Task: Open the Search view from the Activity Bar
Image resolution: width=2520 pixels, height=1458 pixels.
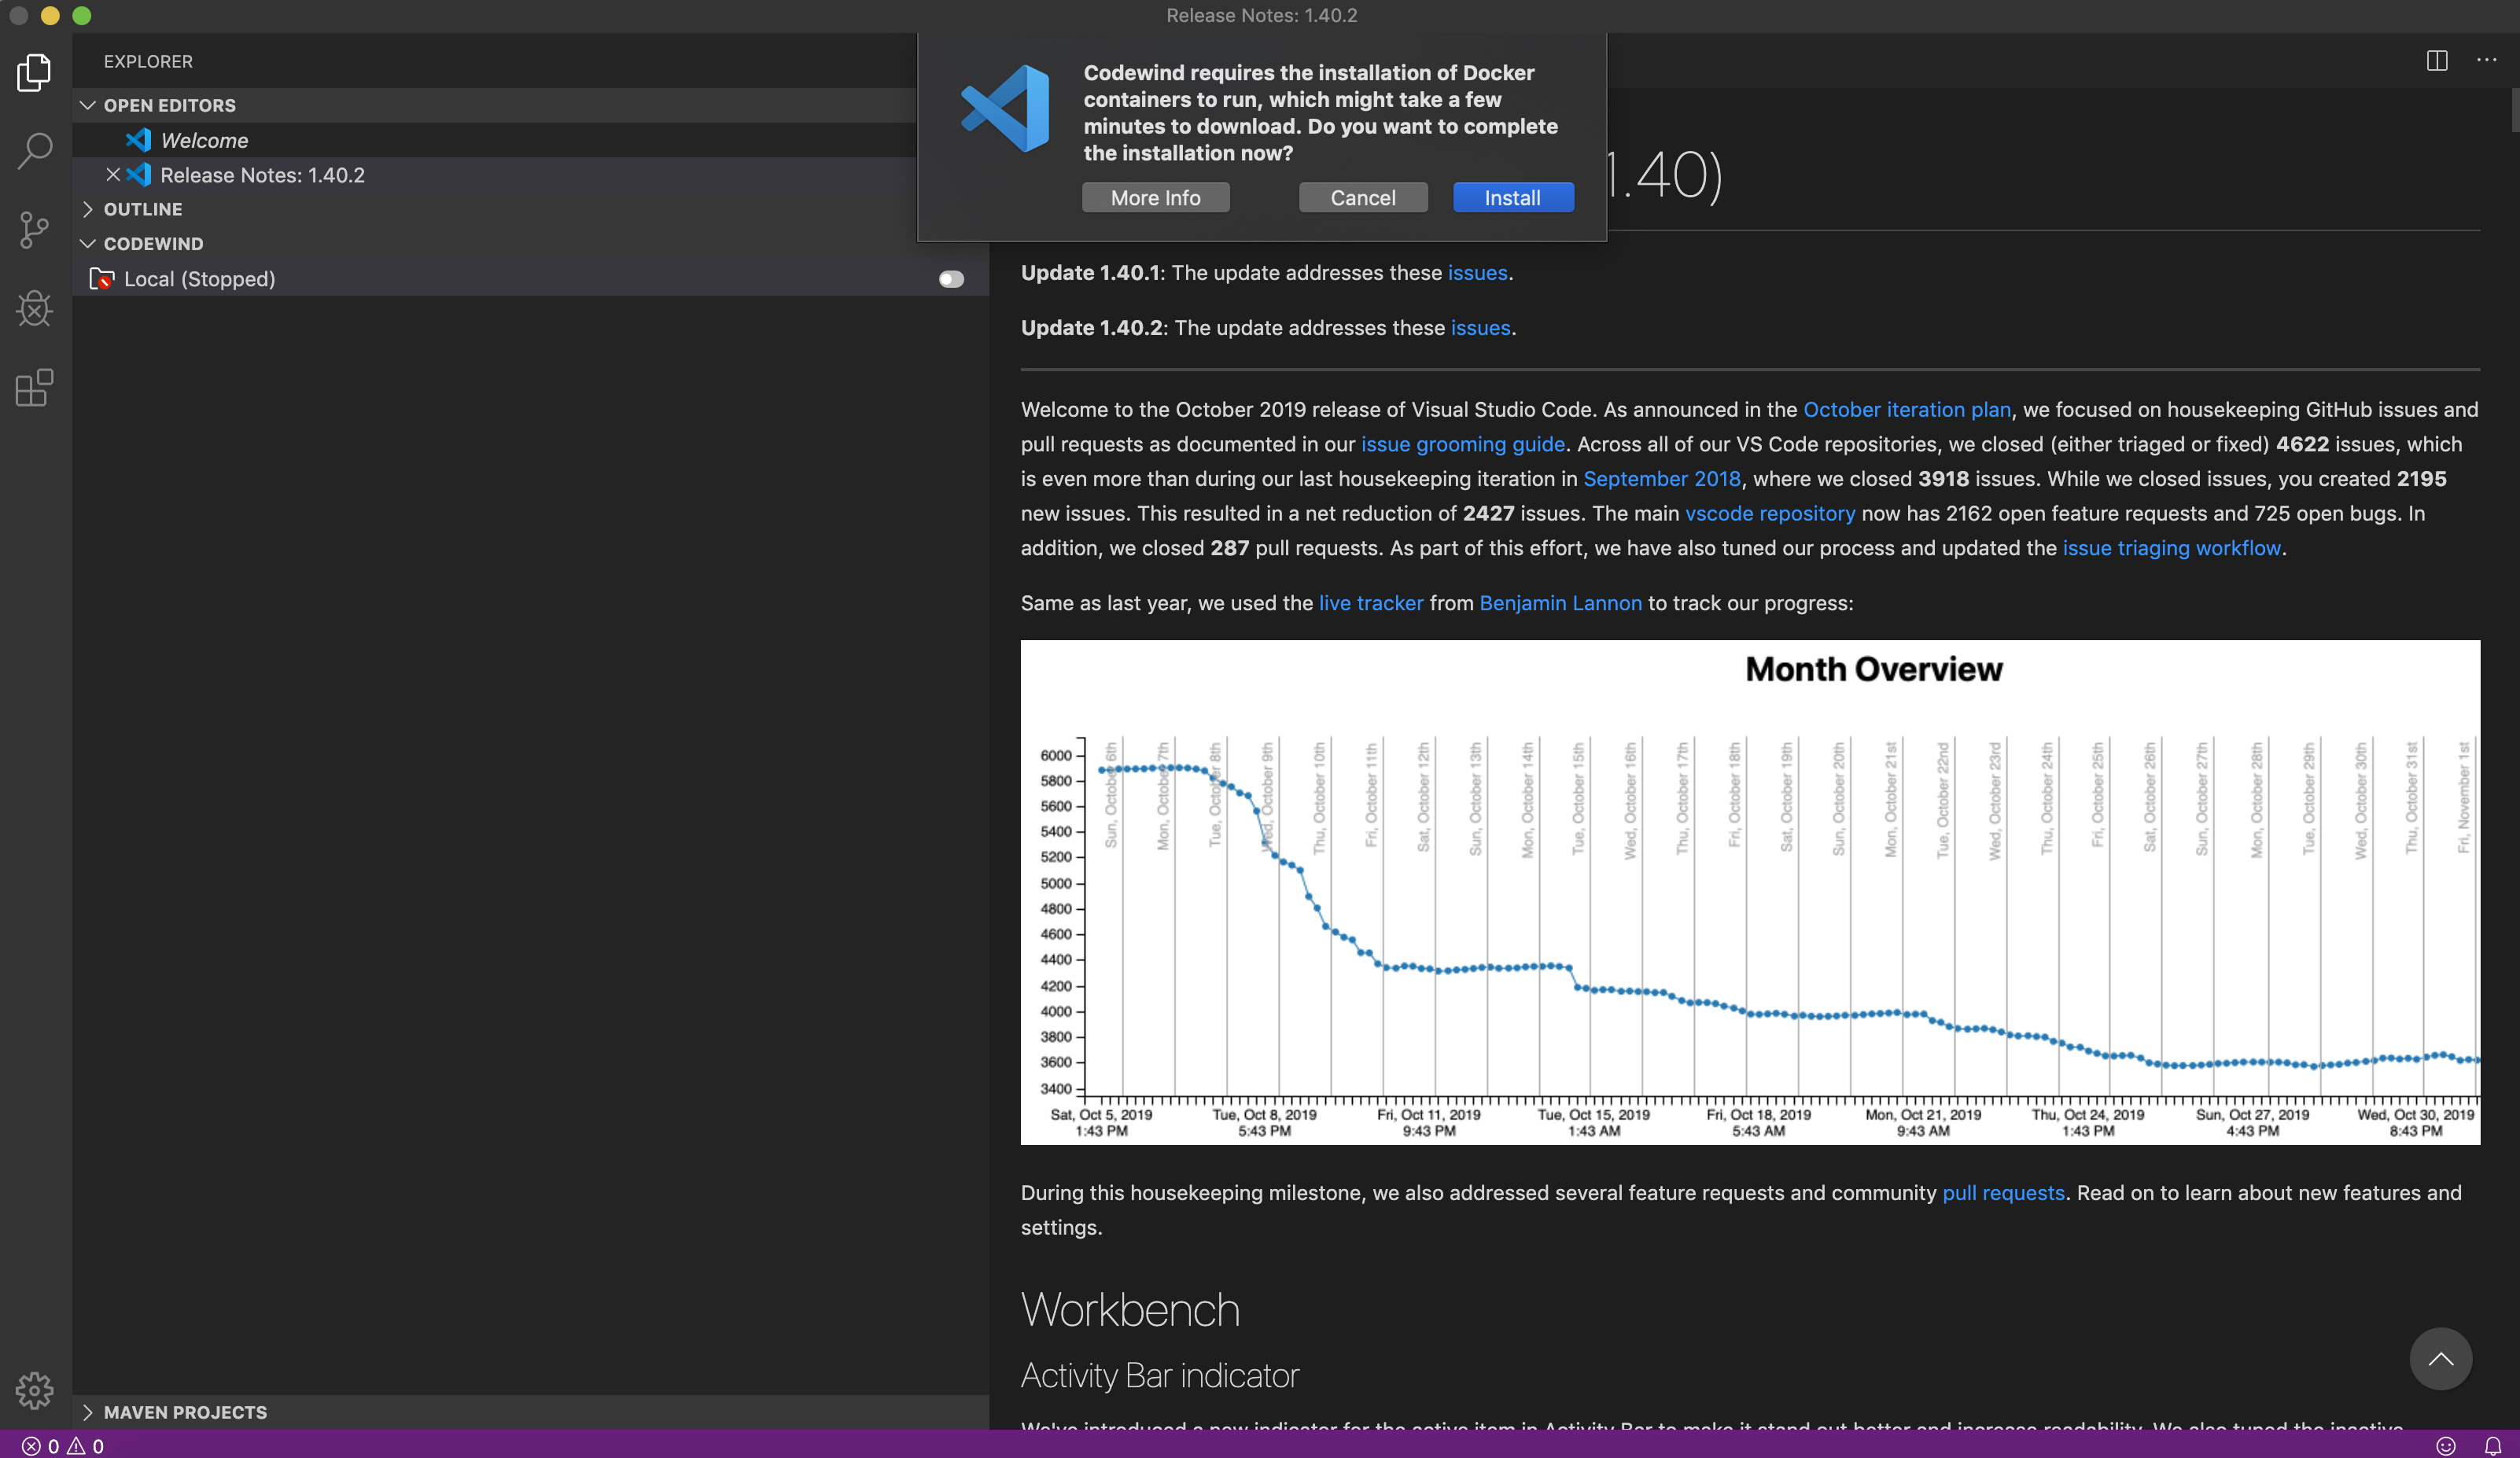Action: click(34, 150)
